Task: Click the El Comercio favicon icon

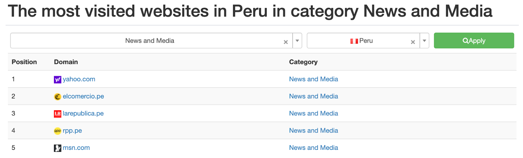Action: tap(58, 97)
